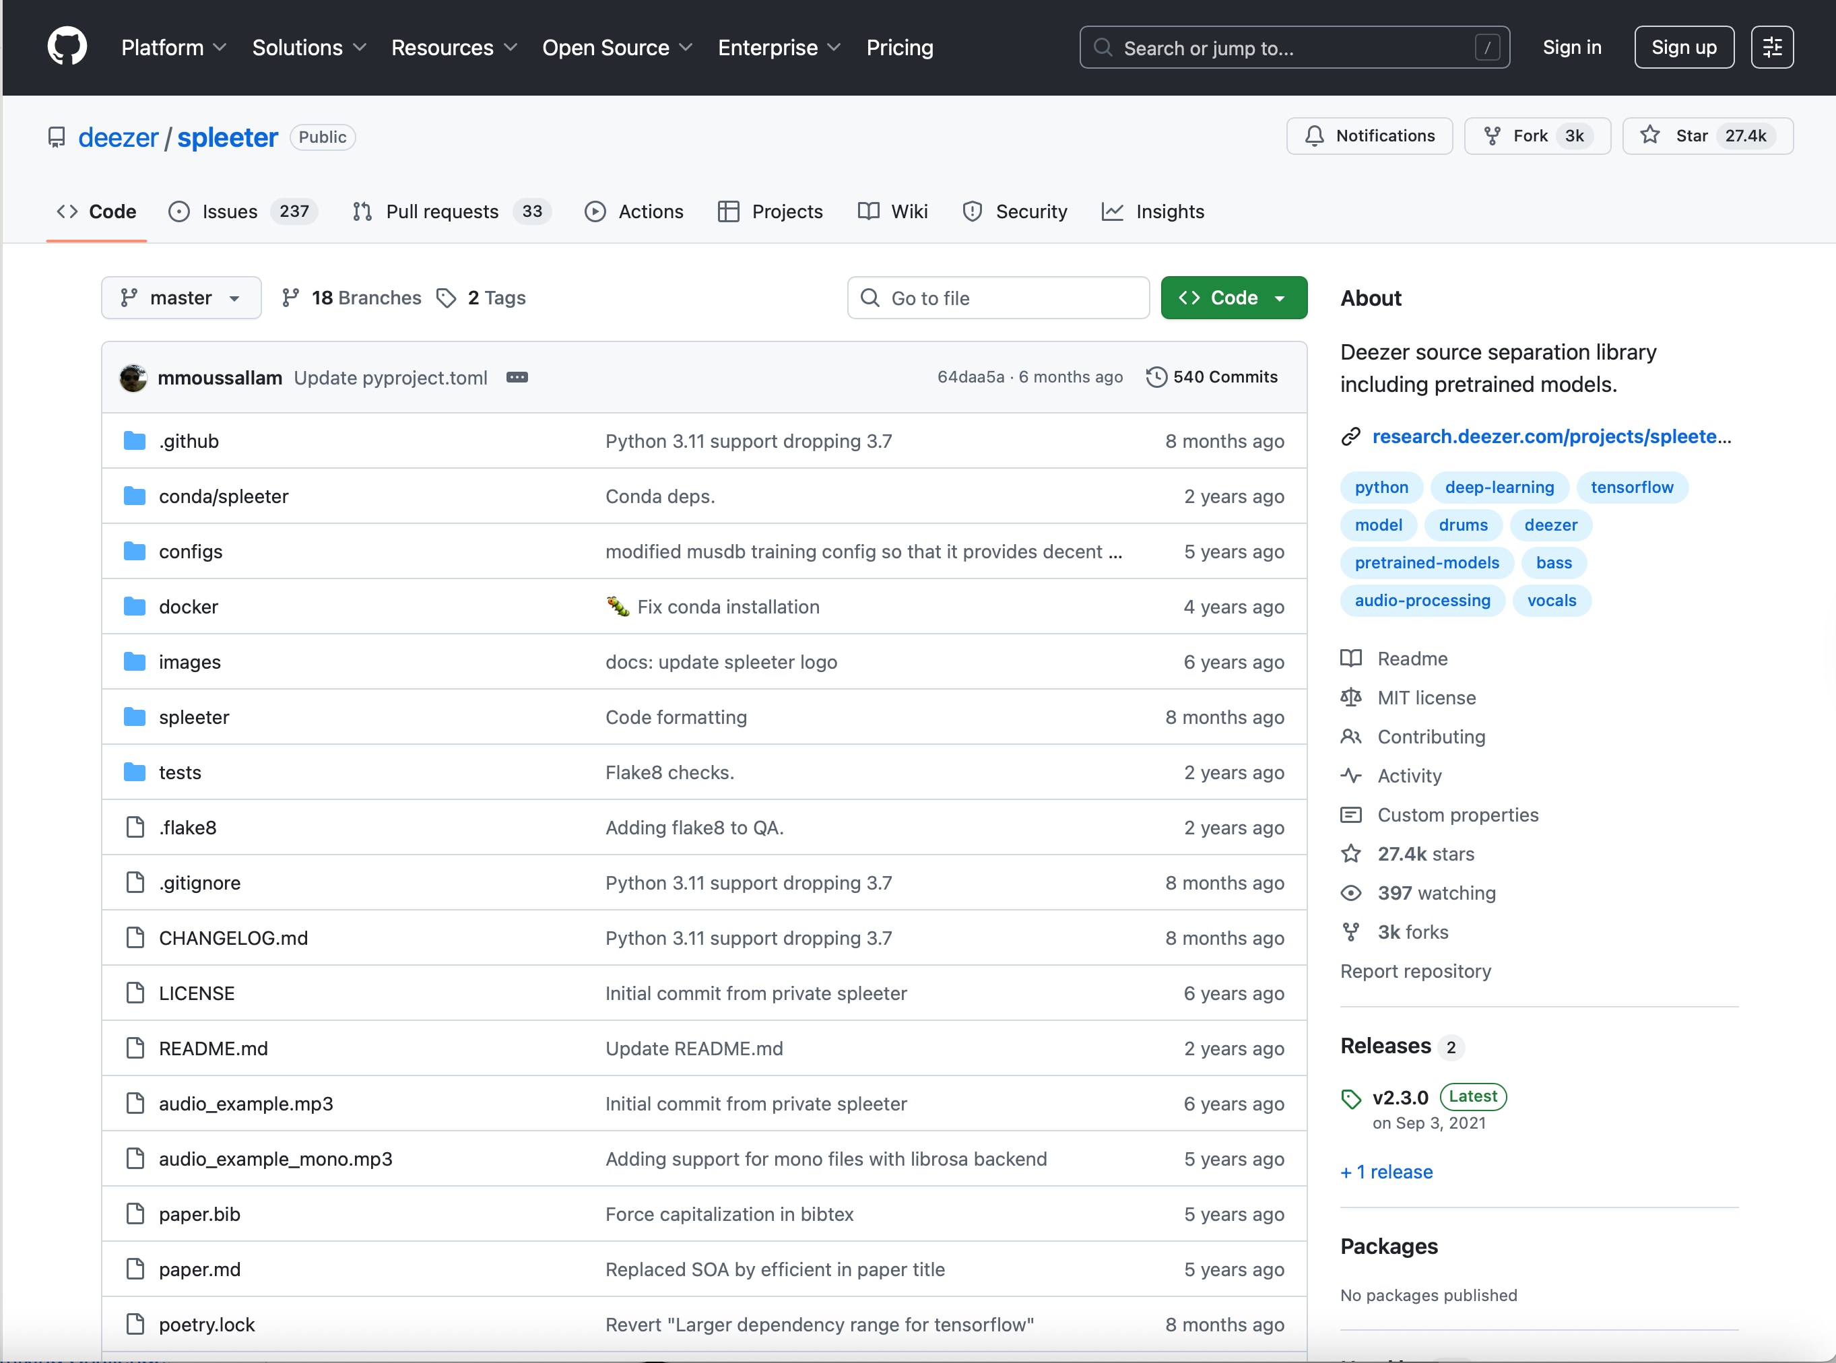The image size is (1836, 1363).
Task: Click the tag icon beside 2 Tags
Action: [447, 298]
